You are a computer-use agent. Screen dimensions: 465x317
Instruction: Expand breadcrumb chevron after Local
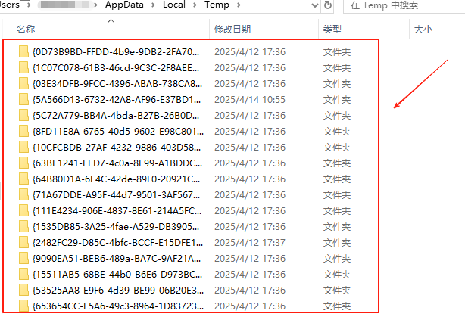[x=195, y=5]
